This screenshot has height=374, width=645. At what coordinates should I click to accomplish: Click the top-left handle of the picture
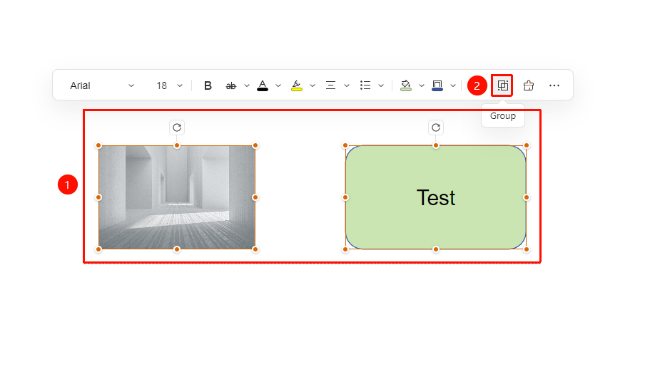pos(98,146)
